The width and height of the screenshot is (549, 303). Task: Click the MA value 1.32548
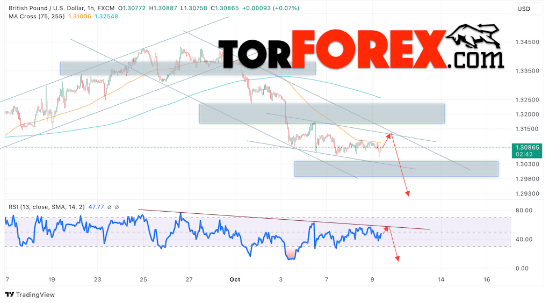coord(106,17)
